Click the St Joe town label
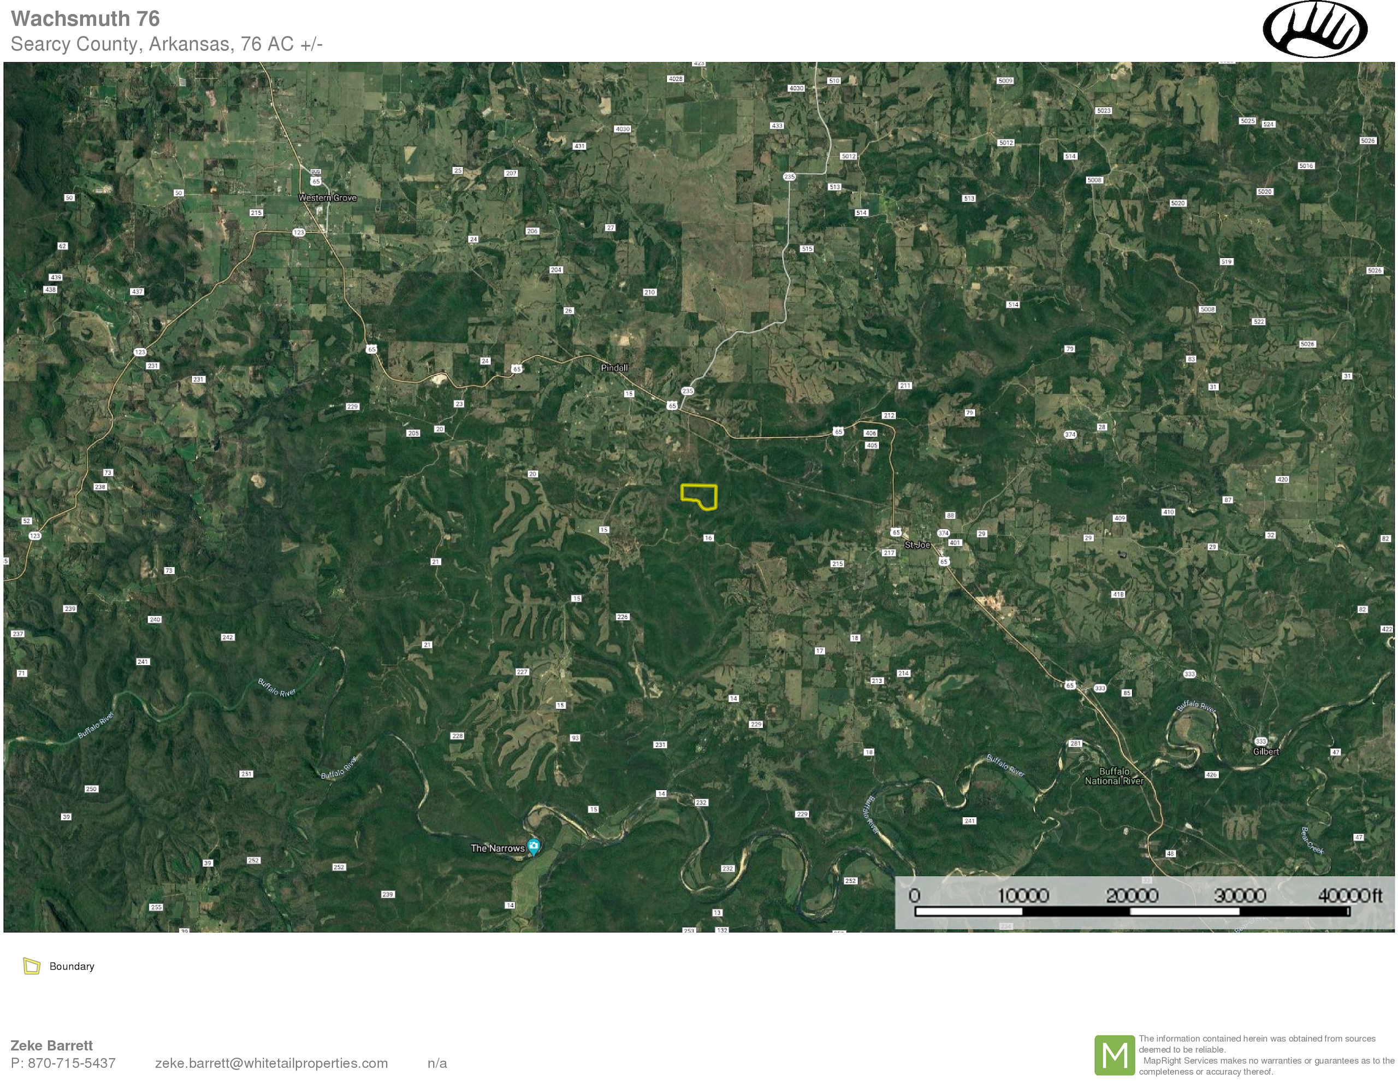Image resolution: width=1398 pixels, height=1081 pixels. (917, 545)
